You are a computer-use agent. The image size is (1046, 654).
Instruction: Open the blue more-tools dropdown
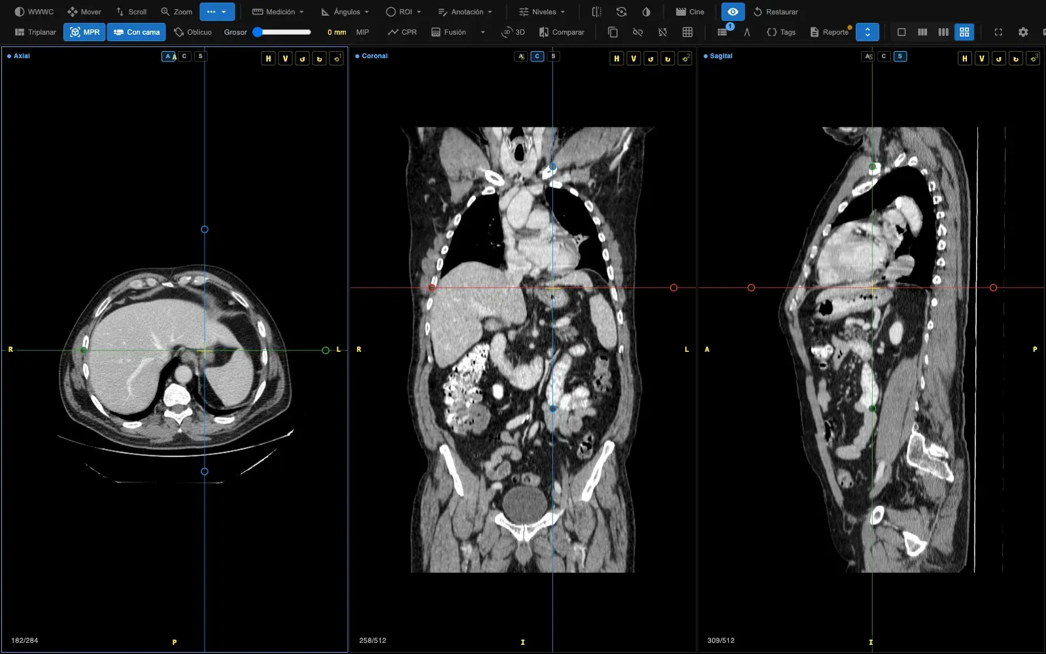point(217,12)
